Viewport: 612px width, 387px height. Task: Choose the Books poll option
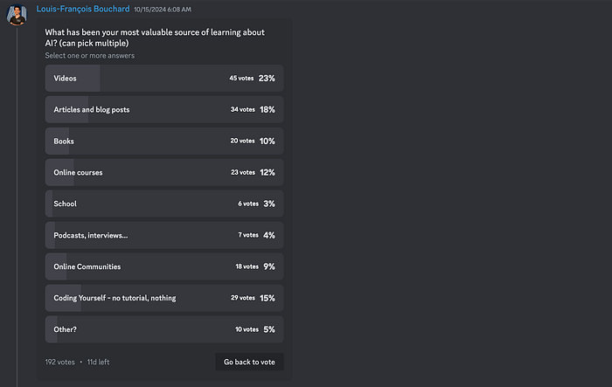164,141
